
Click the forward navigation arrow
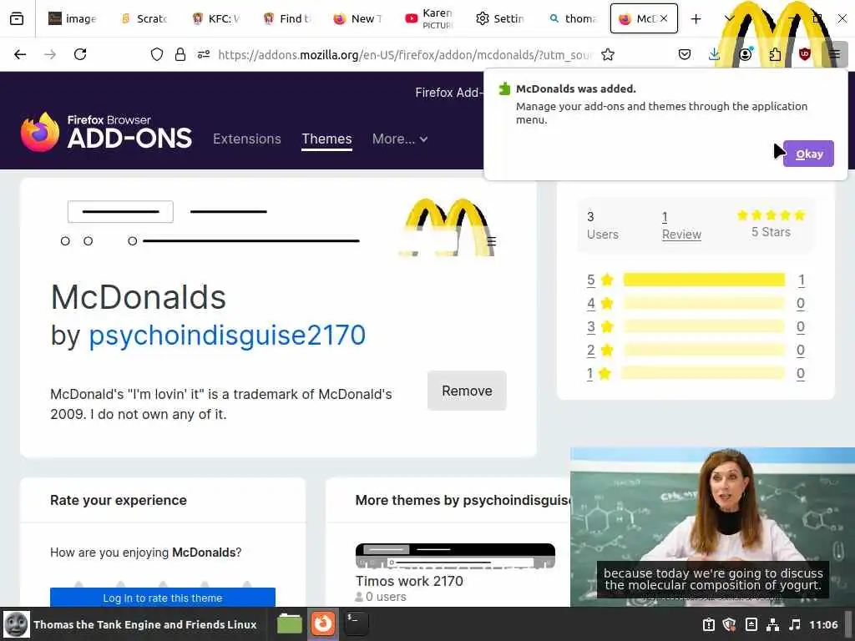[x=50, y=54]
